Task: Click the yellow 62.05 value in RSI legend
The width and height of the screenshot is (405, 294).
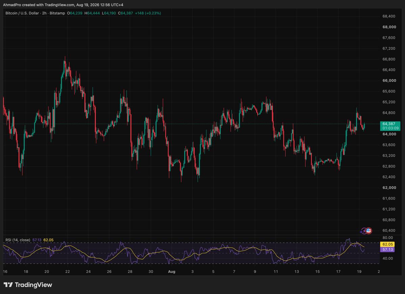Action: (x=48, y=240)
